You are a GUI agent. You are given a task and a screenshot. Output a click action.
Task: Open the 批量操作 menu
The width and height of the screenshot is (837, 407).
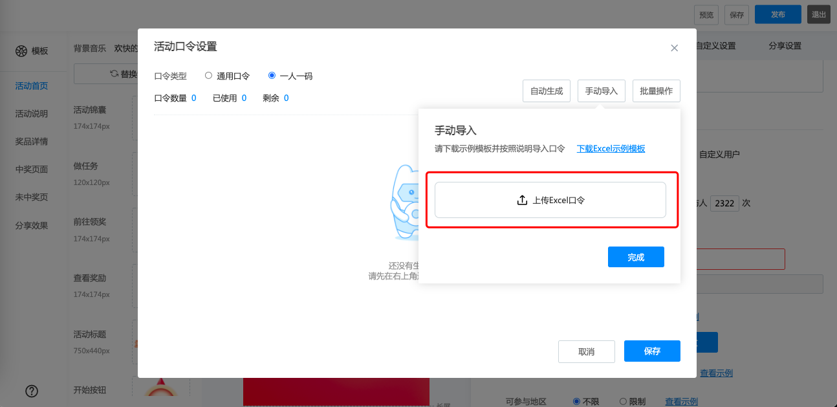656,91
